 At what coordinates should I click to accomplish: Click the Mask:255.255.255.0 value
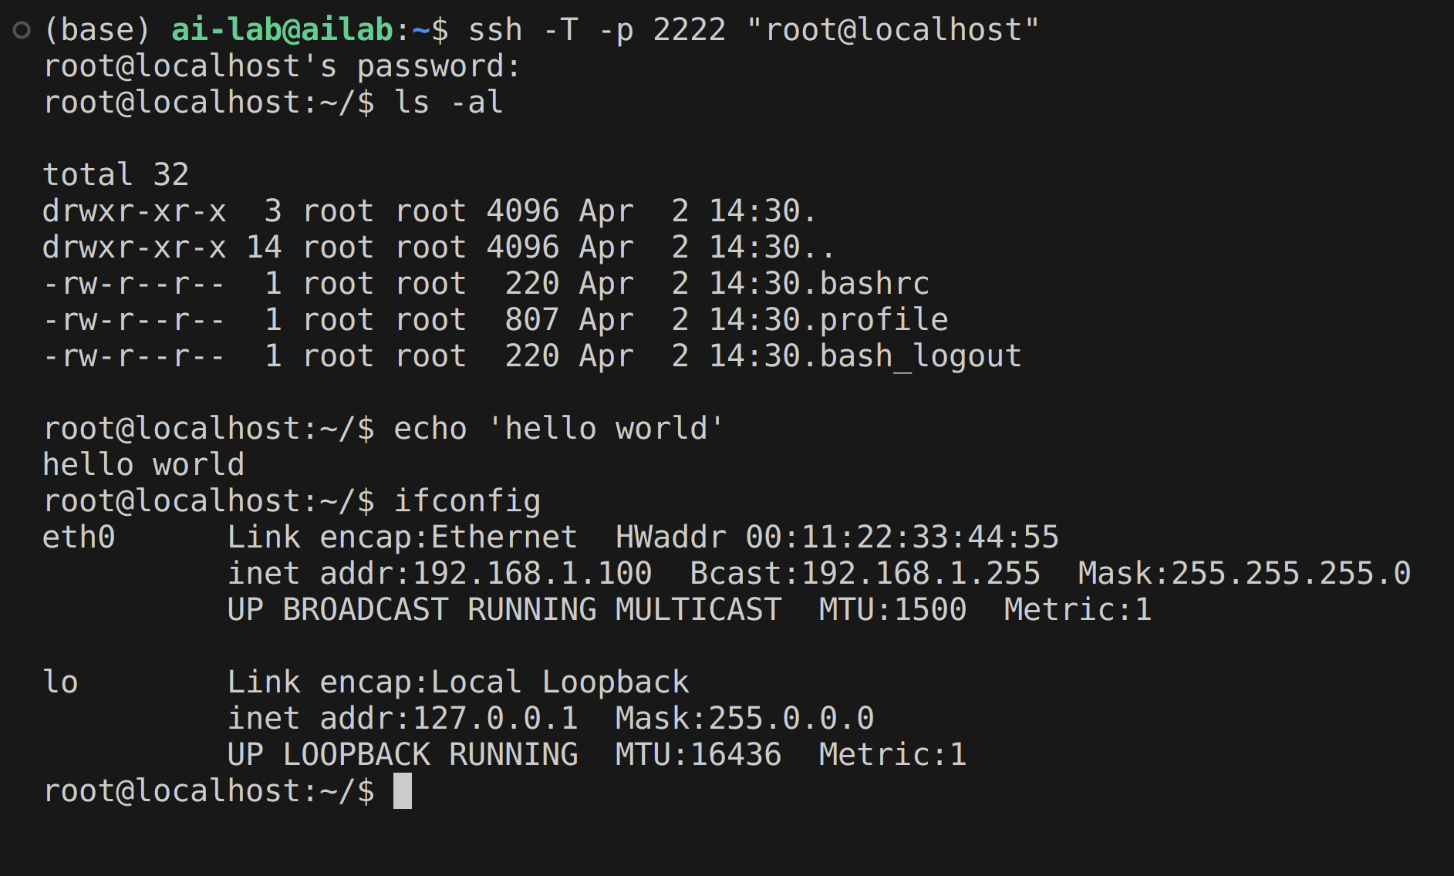[1244, 574]
